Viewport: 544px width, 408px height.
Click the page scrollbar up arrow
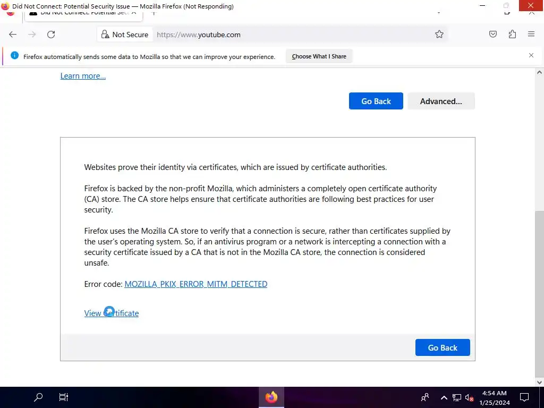539,72
